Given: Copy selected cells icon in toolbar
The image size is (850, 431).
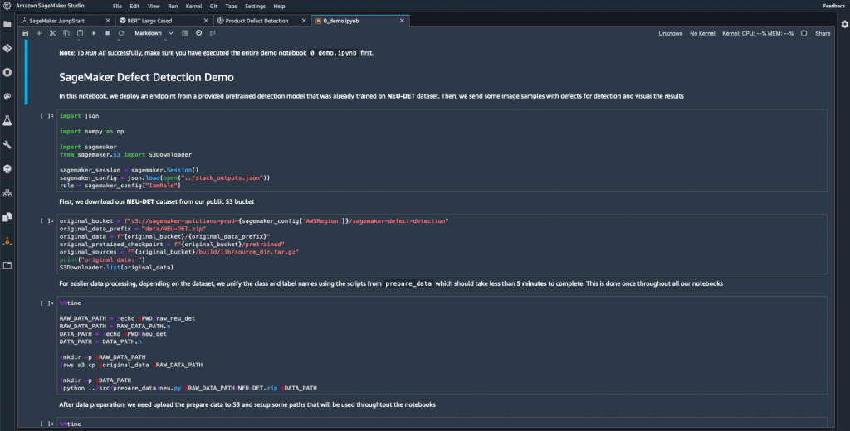Looking at the screenshot, I should coord(66,33).
